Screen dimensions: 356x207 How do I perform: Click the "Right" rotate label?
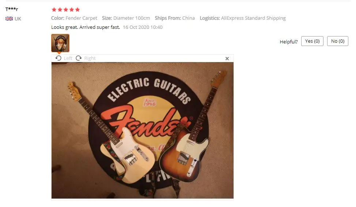coord(90,58)
